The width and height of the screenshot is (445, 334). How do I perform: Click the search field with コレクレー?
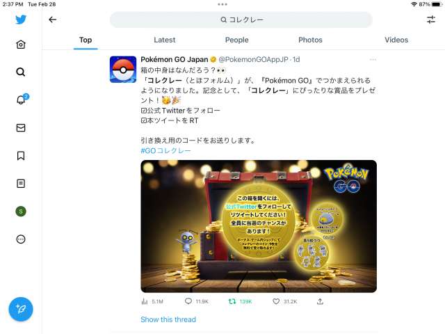241,19
